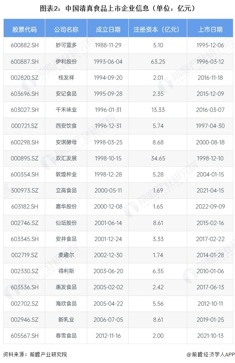
Task: Click founding date 2001-06-14
Action: coord(108,223)
